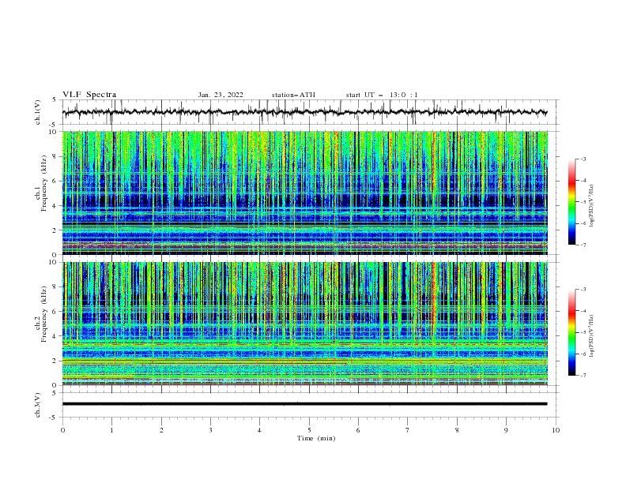Click the '10' tick on the time axis
Viewport: 626px width, 483px height.
(556, 430)
